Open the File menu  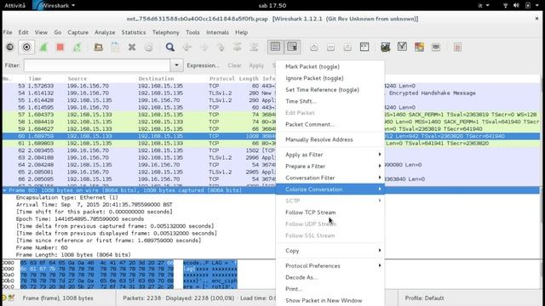pyautogui.click(x=8, y=32)
